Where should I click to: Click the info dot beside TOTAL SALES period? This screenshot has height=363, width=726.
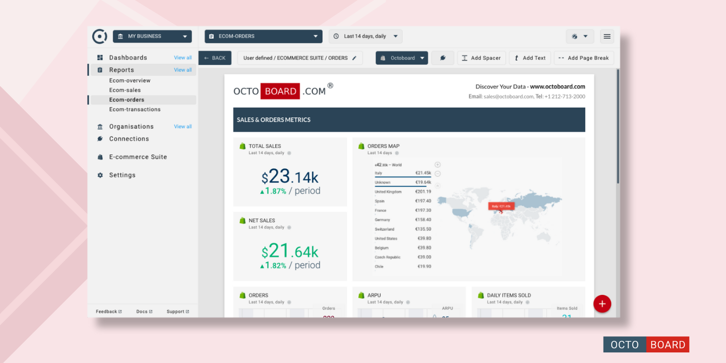289,153
